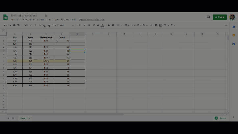
Task: Hide the menus with up chevron
Action: [x=226, y=25]
